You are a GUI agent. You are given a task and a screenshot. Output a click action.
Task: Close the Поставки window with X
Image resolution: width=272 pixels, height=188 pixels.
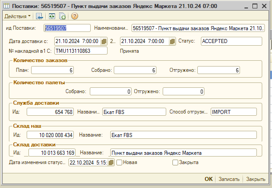coord(264,6)
